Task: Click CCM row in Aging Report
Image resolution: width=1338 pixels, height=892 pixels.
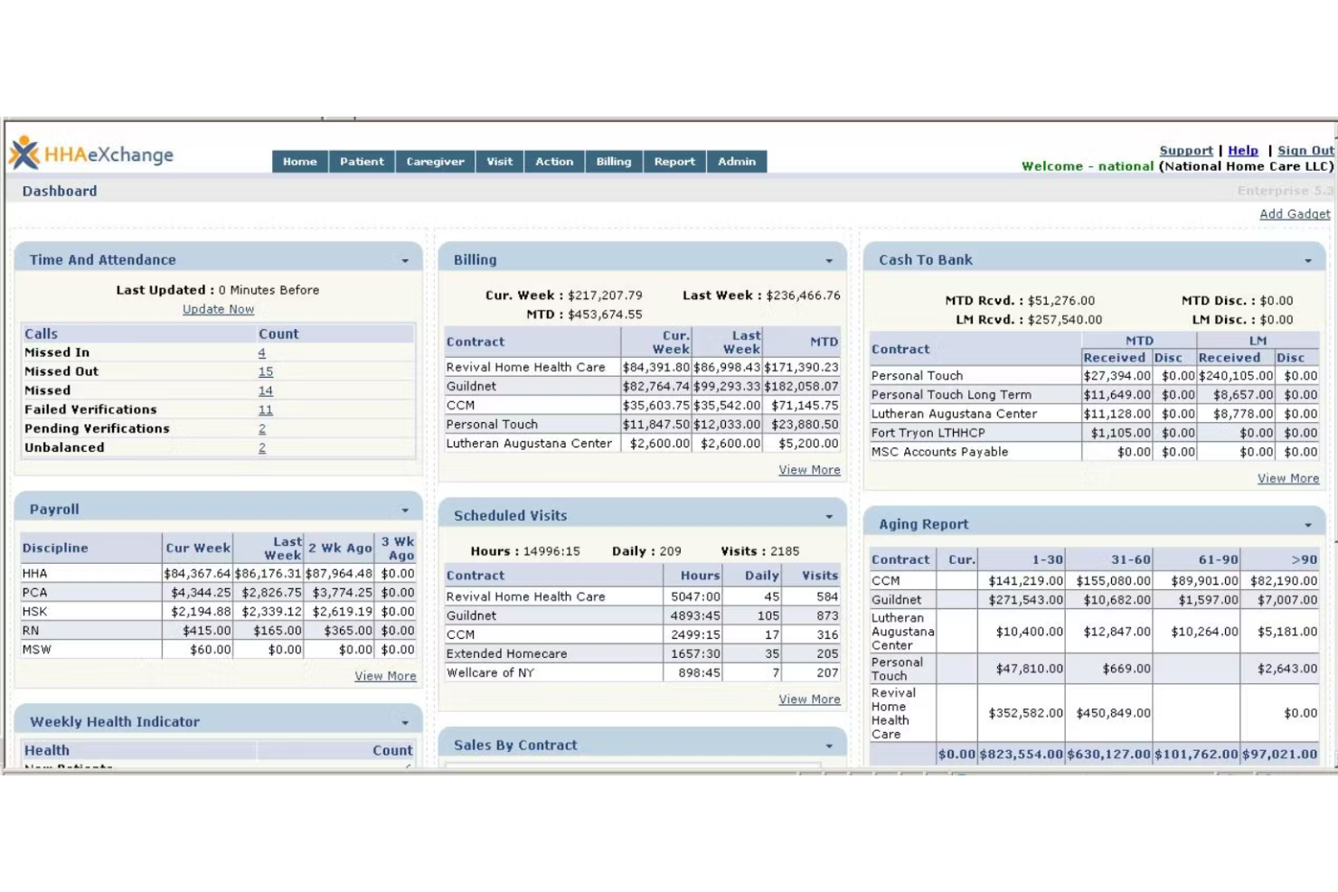Action: [x=1094, y=581]
